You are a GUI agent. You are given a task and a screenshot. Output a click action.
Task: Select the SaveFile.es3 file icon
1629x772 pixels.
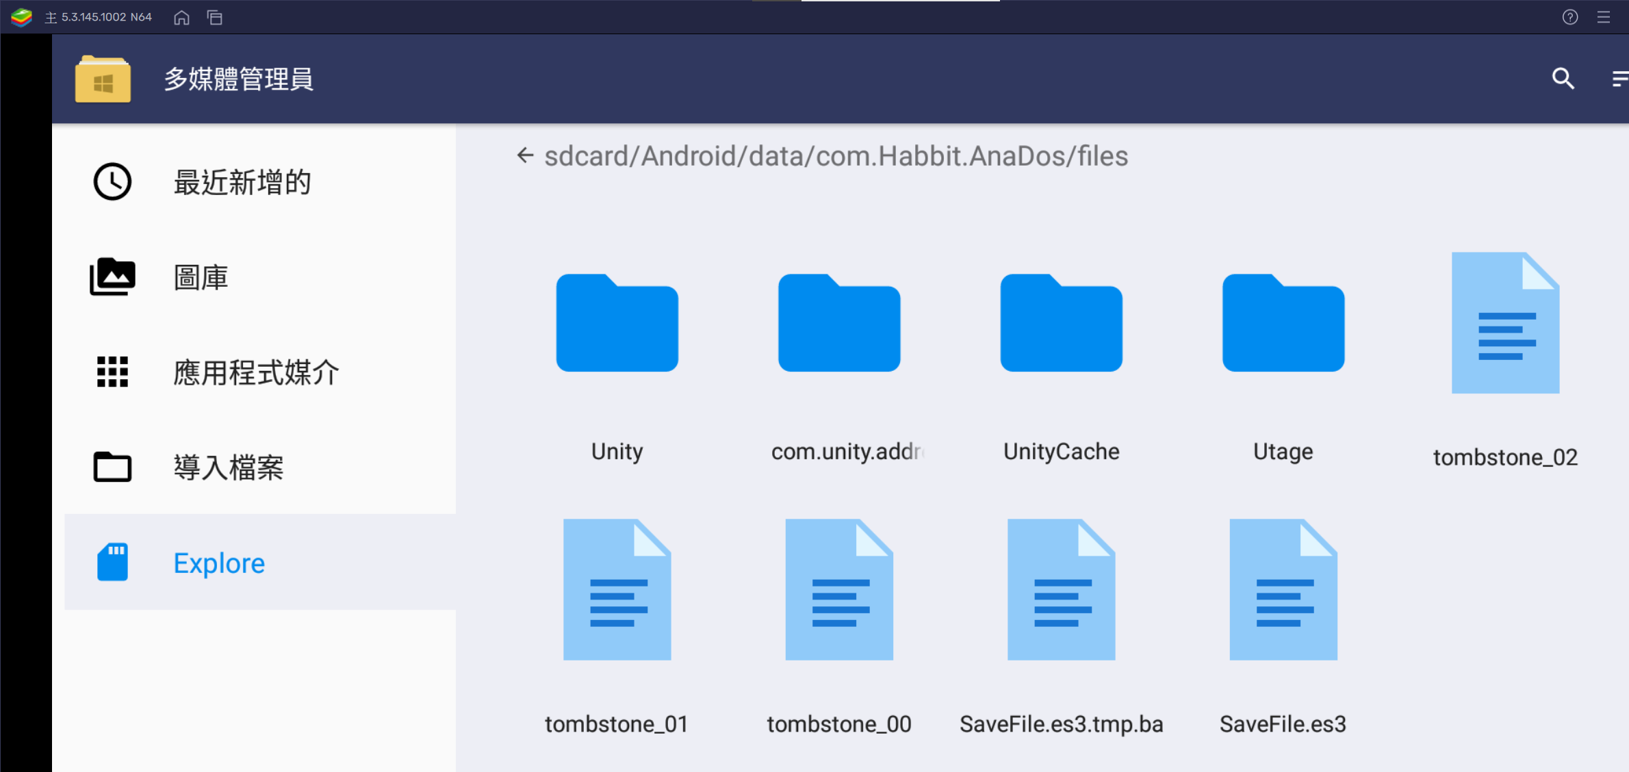[x=1283, y=589]
